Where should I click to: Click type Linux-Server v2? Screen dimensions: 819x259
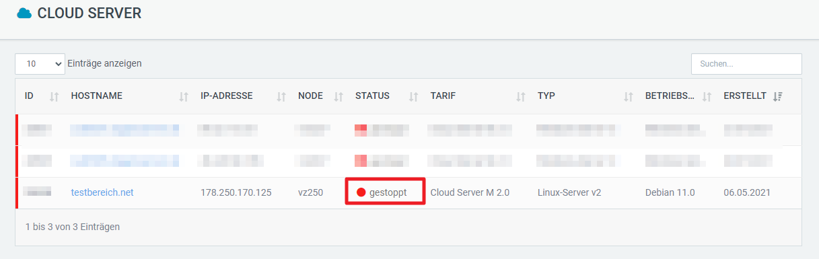(x=569, y=192)
